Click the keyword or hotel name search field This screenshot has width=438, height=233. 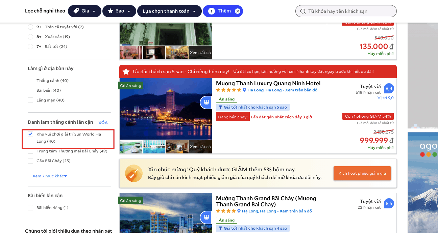click(x=346, y=11)
